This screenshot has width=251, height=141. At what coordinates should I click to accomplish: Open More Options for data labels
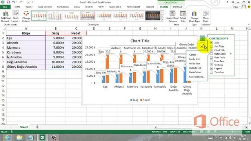coord(197,77)
